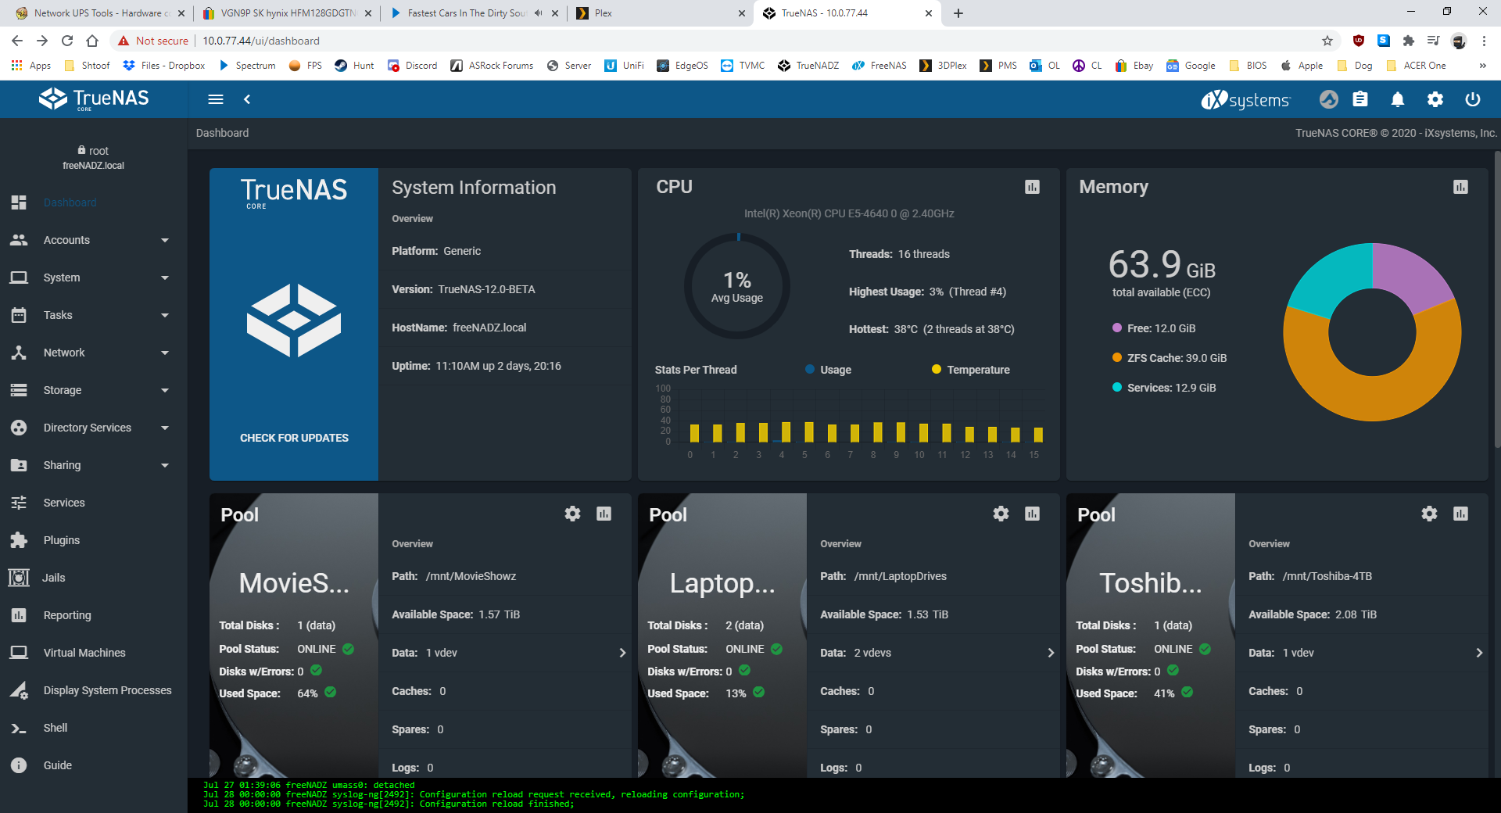
Task: Open Plugins in sidebar
Action: (94, 540)
